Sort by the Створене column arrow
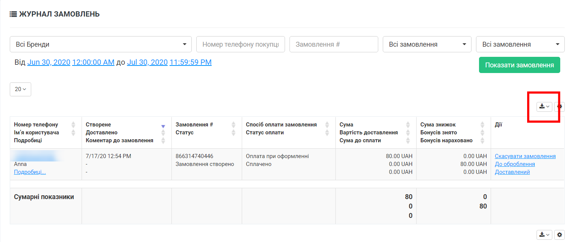567x242 pixels. pos(163,126)
